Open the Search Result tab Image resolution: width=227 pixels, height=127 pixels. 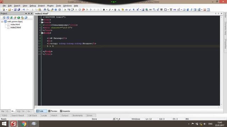tap(18, 115)
